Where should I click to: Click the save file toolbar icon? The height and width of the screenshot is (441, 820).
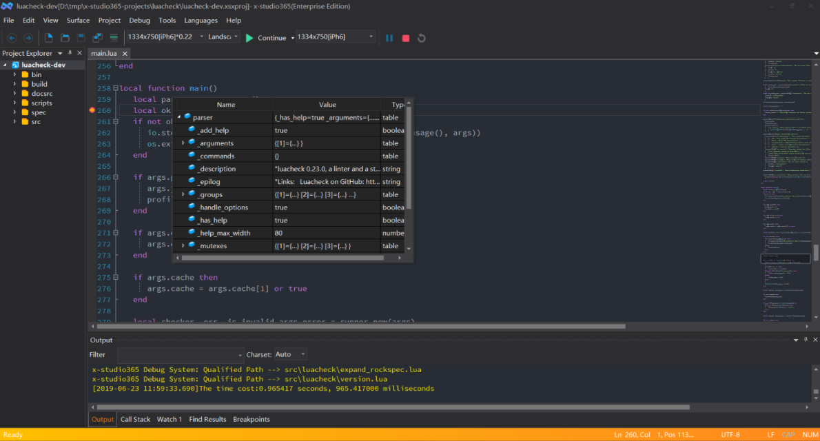coord(81,38)
